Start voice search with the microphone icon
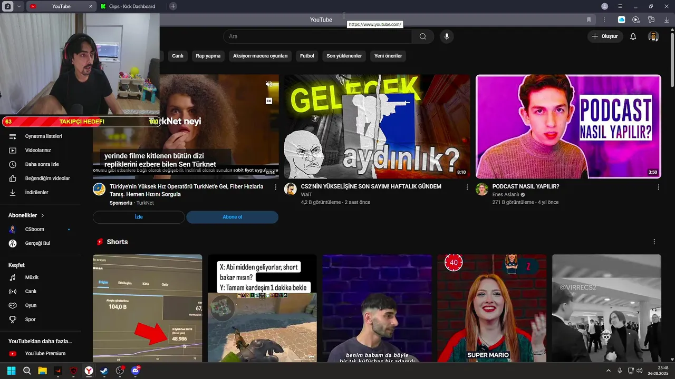Screen dimensions: 675x379 coord(447,36)
